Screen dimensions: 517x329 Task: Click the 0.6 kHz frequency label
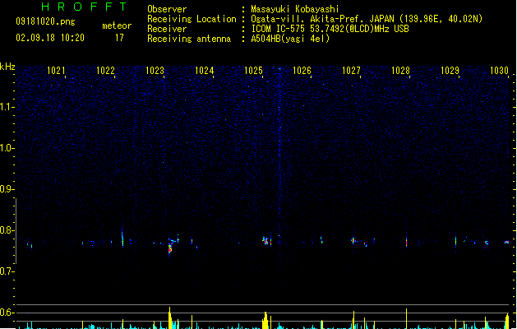pos(7,313)
